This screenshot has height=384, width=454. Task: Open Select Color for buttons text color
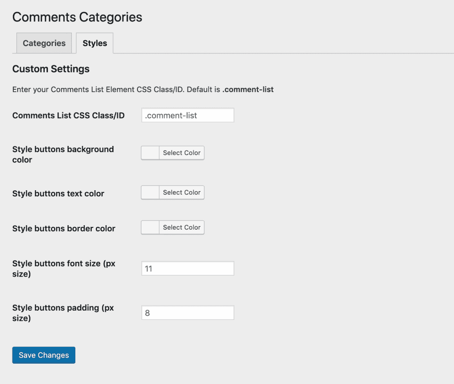181,192
